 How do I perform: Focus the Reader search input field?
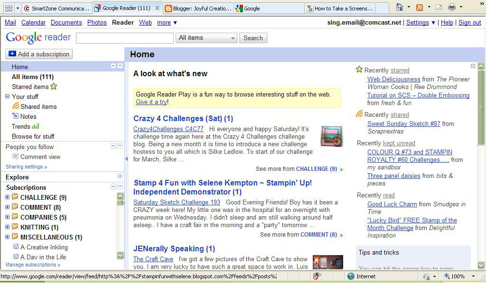click(125, 38)
